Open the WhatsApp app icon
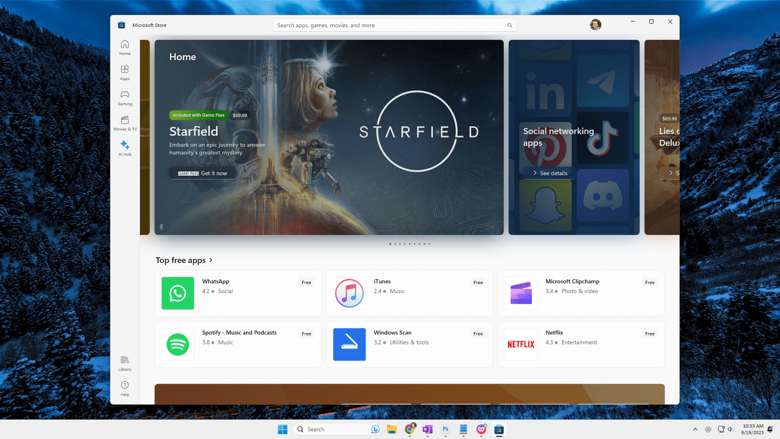The height and width of the screenshot is (439, 780). point(178,293)
